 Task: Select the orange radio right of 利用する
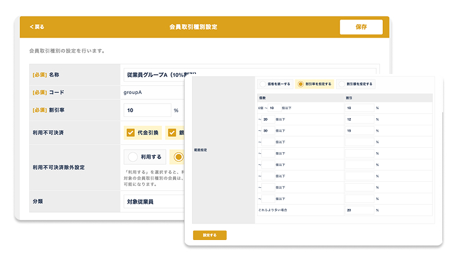[178, 156]
